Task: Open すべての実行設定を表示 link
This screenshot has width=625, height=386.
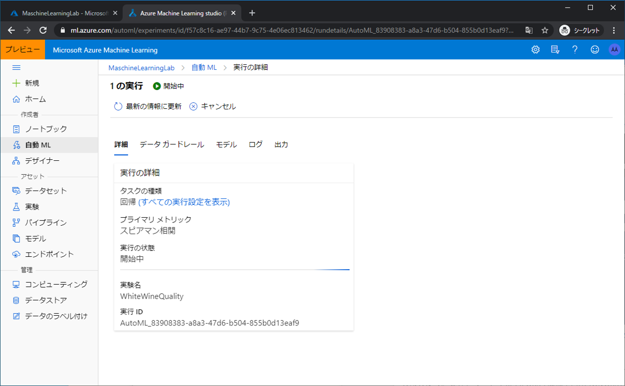Action: 184,202
